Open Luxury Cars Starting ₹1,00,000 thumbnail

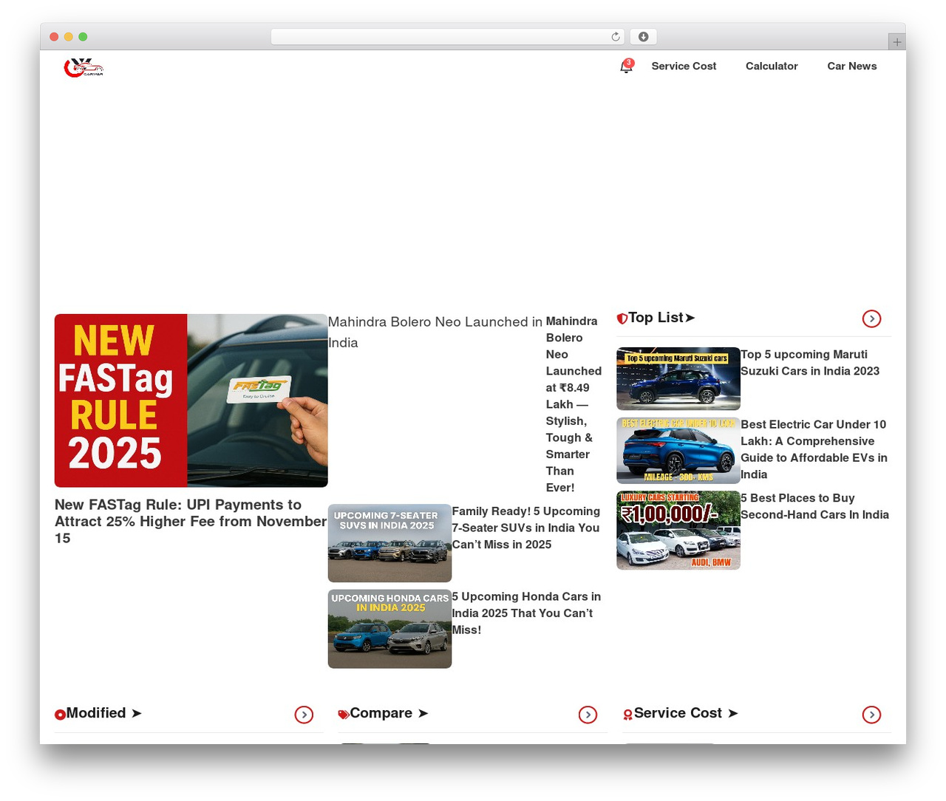[678, 531]
